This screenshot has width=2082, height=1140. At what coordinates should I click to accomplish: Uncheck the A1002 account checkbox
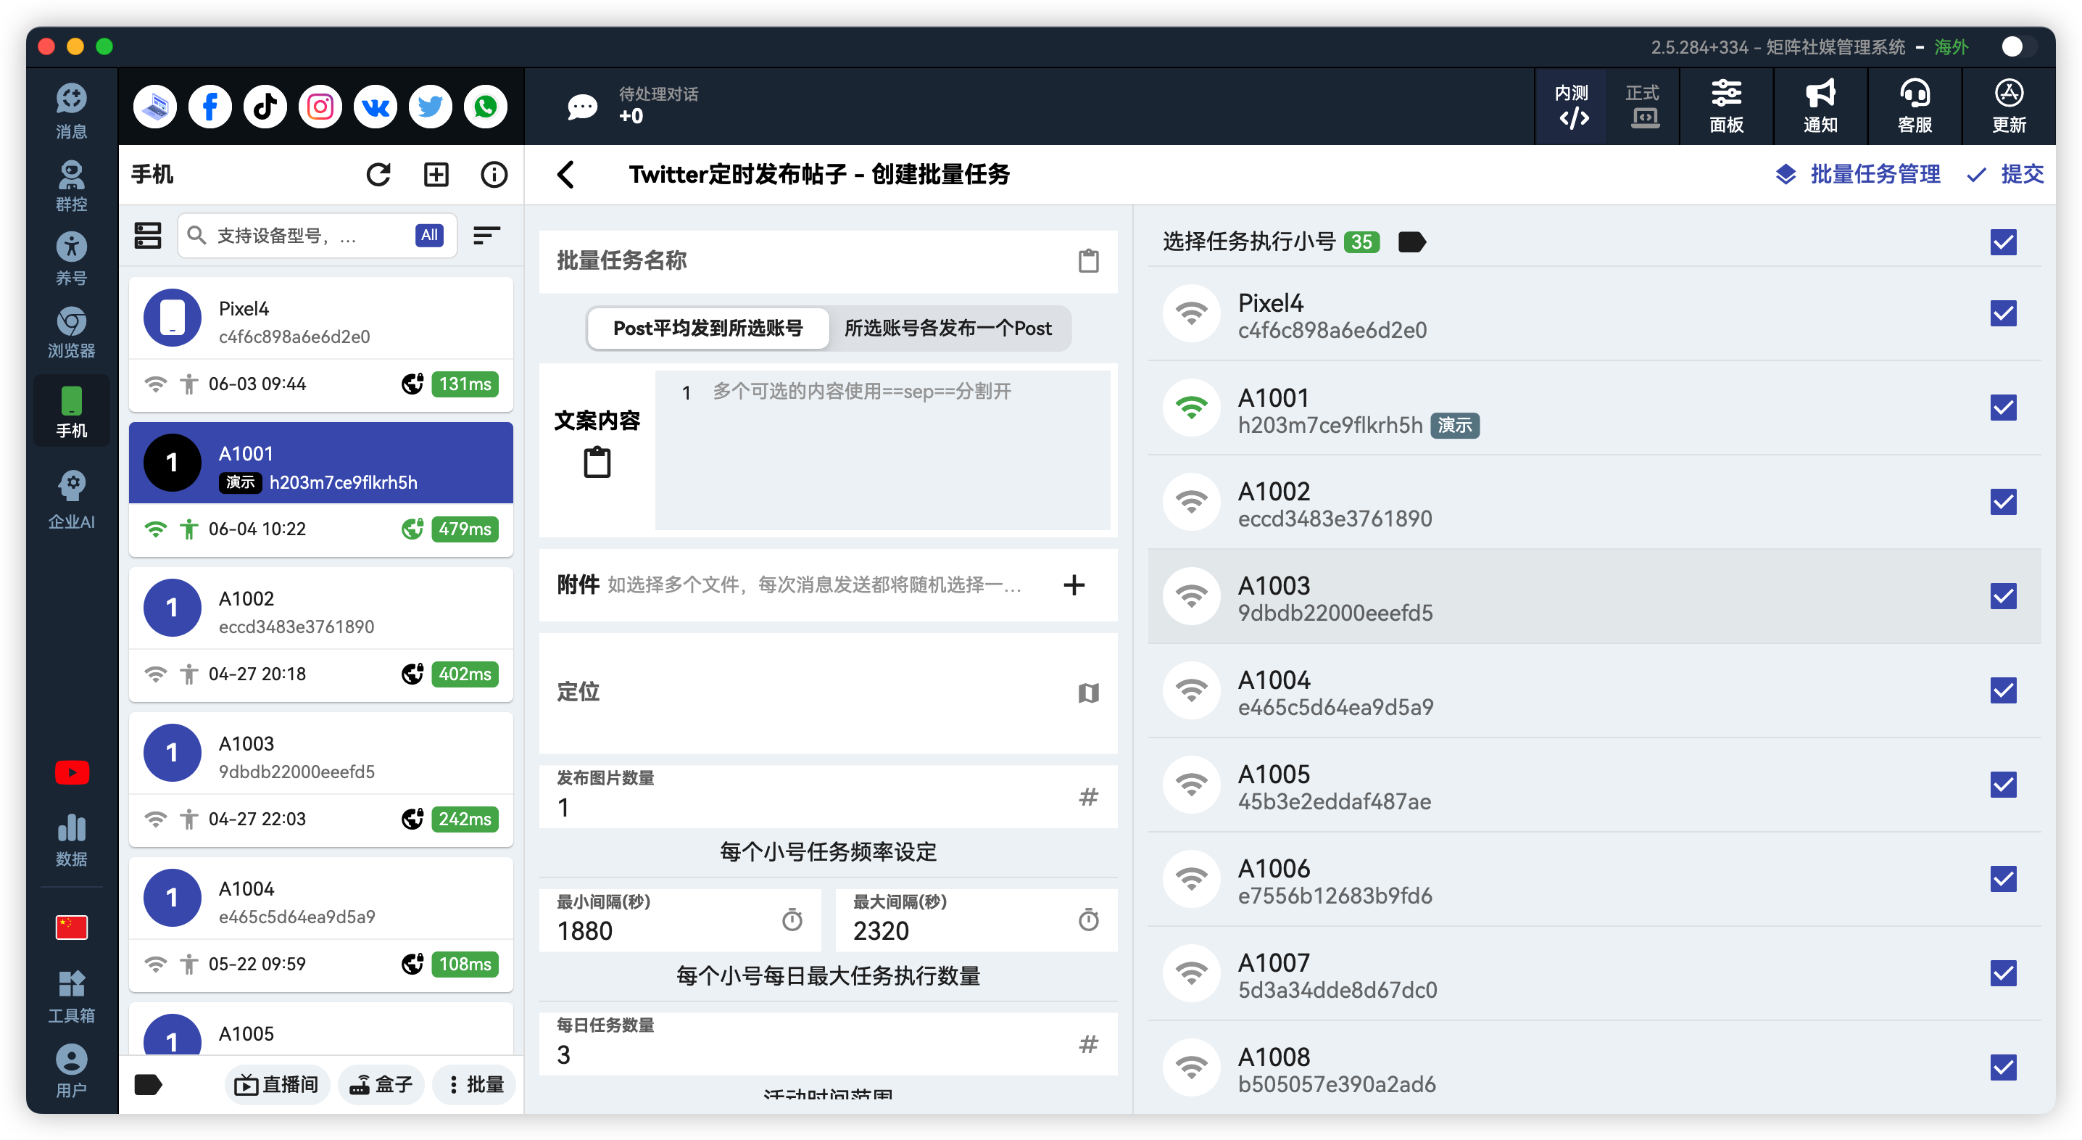tap(2003, 502)
